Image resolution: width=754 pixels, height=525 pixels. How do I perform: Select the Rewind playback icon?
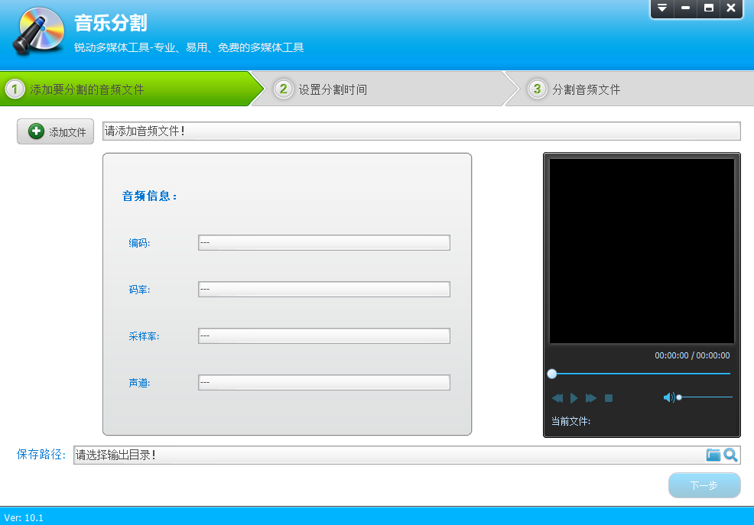pos(557,397)
